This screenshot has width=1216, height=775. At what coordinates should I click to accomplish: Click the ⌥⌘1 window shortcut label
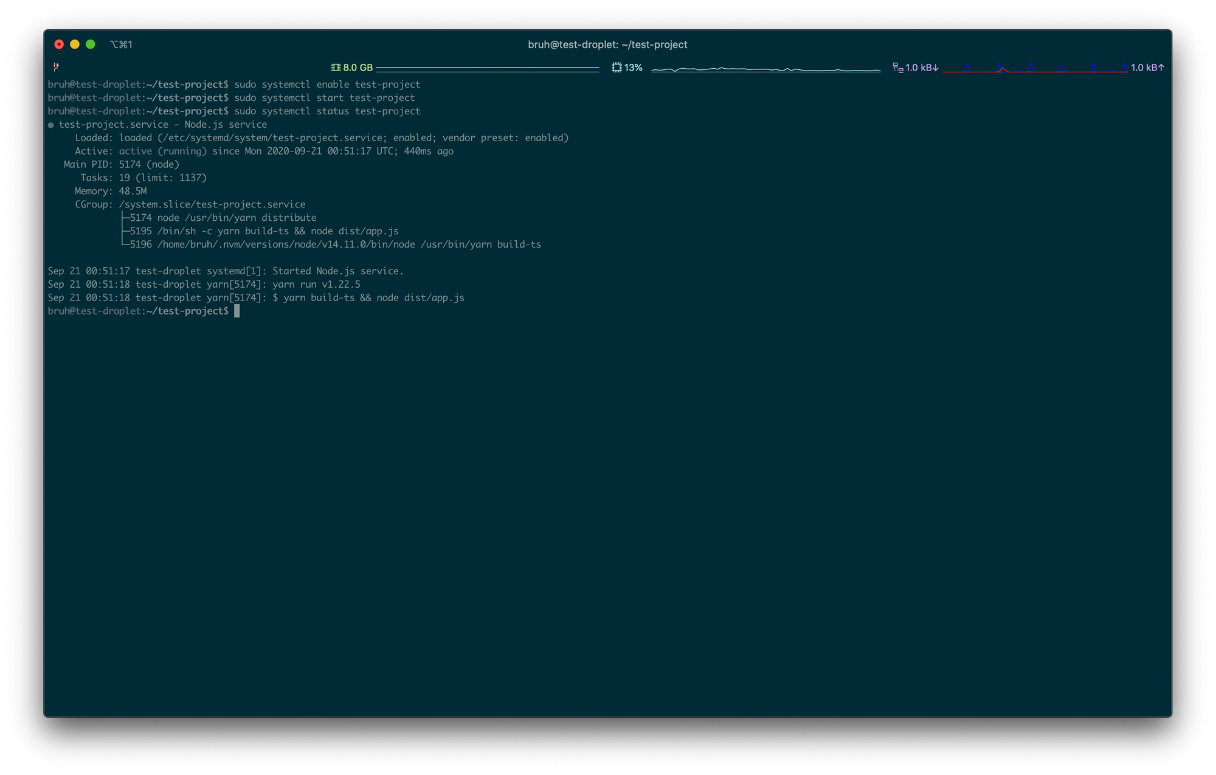[x=121, y=44]
